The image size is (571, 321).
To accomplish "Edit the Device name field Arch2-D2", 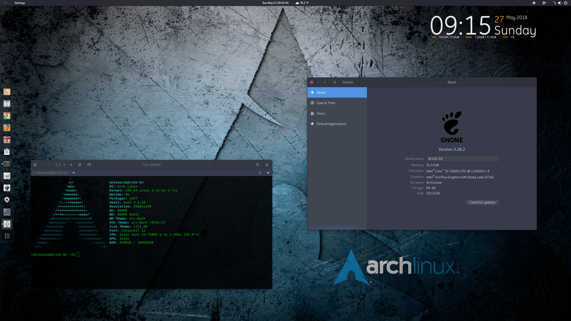I will (x=462, y=159).
